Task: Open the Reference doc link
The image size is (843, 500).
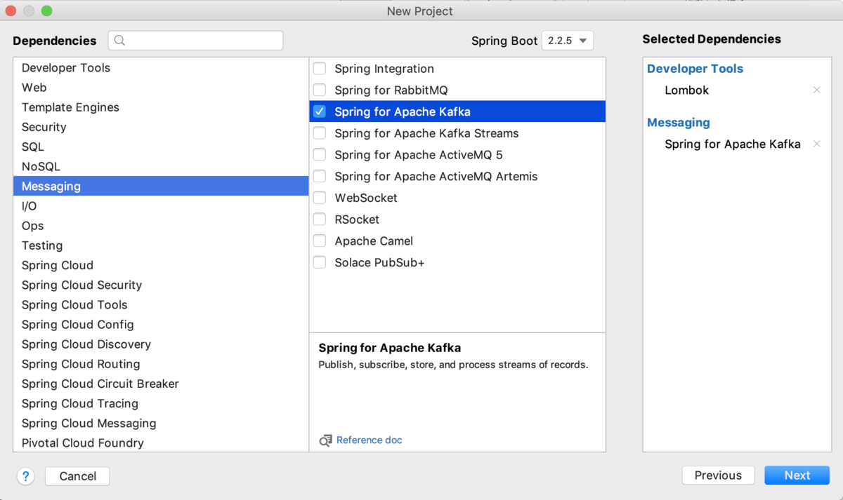Action: pyautogui.click(x=370, y=440)
